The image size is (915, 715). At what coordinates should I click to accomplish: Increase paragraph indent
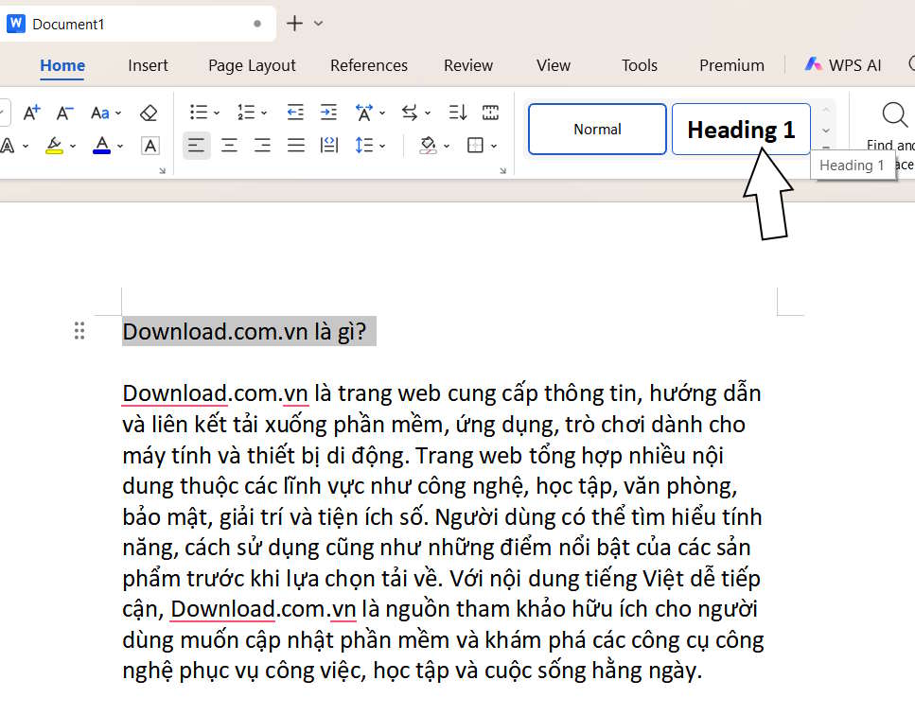click(328, 112)
